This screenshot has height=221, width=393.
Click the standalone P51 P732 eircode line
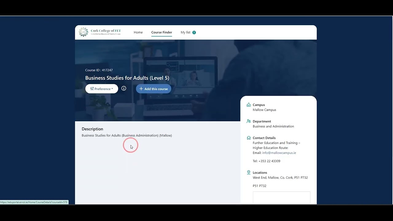point(259,186)
